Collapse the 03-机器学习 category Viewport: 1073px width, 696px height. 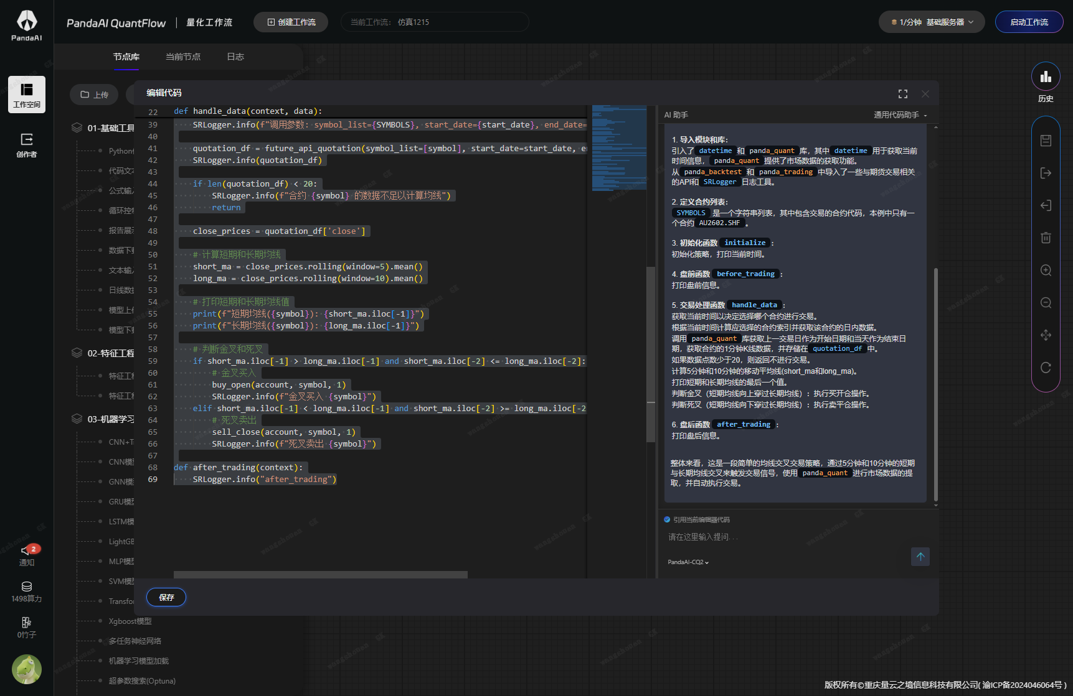(x=111, y=419)
